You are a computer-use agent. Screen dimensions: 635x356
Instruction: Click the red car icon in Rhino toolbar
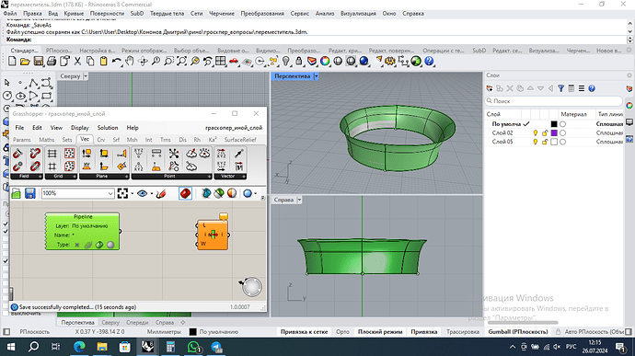pos(234,61)
